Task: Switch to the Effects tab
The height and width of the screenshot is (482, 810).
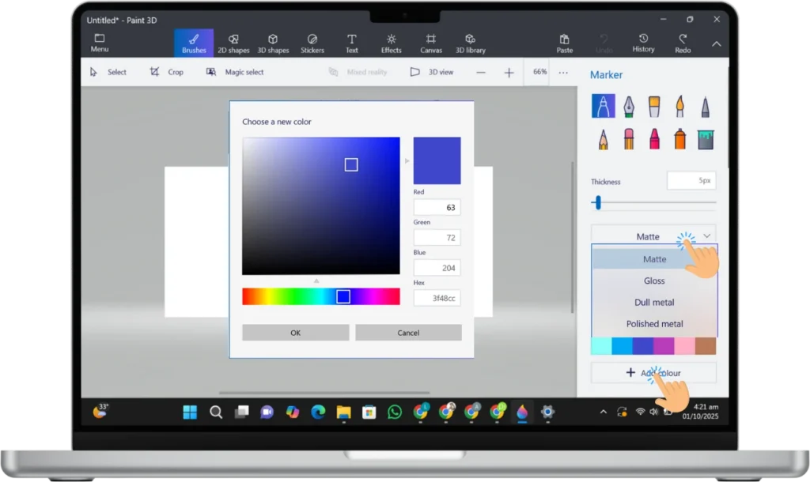Action: [x=391, y=42]
